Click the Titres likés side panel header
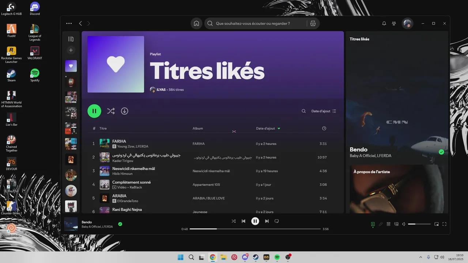Image resolution: width=468 pixels, height=263 pixels. [359, 39]
